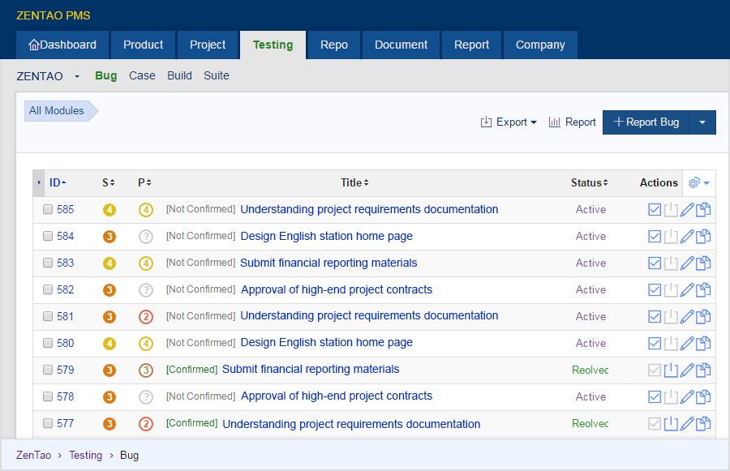Open the Report chart view
Screen dimensions: 730x471
pyautogui.click(x=572, y=122)
